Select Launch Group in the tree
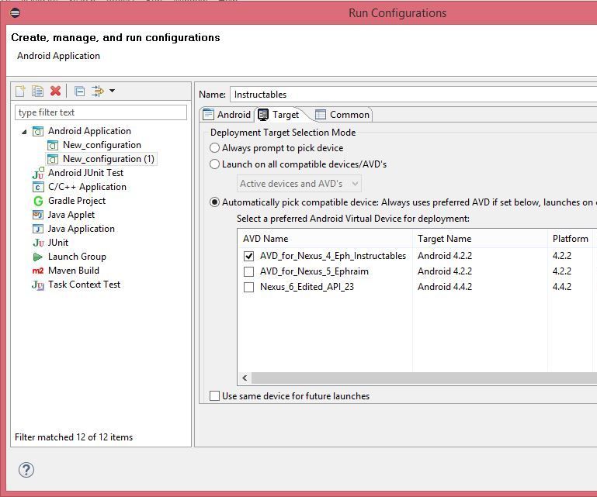597x497 pixels. point(77,257)
